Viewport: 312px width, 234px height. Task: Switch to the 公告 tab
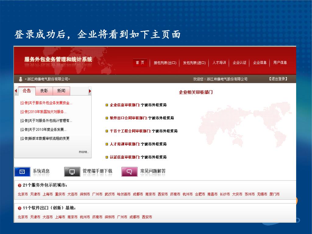(27, 91)
